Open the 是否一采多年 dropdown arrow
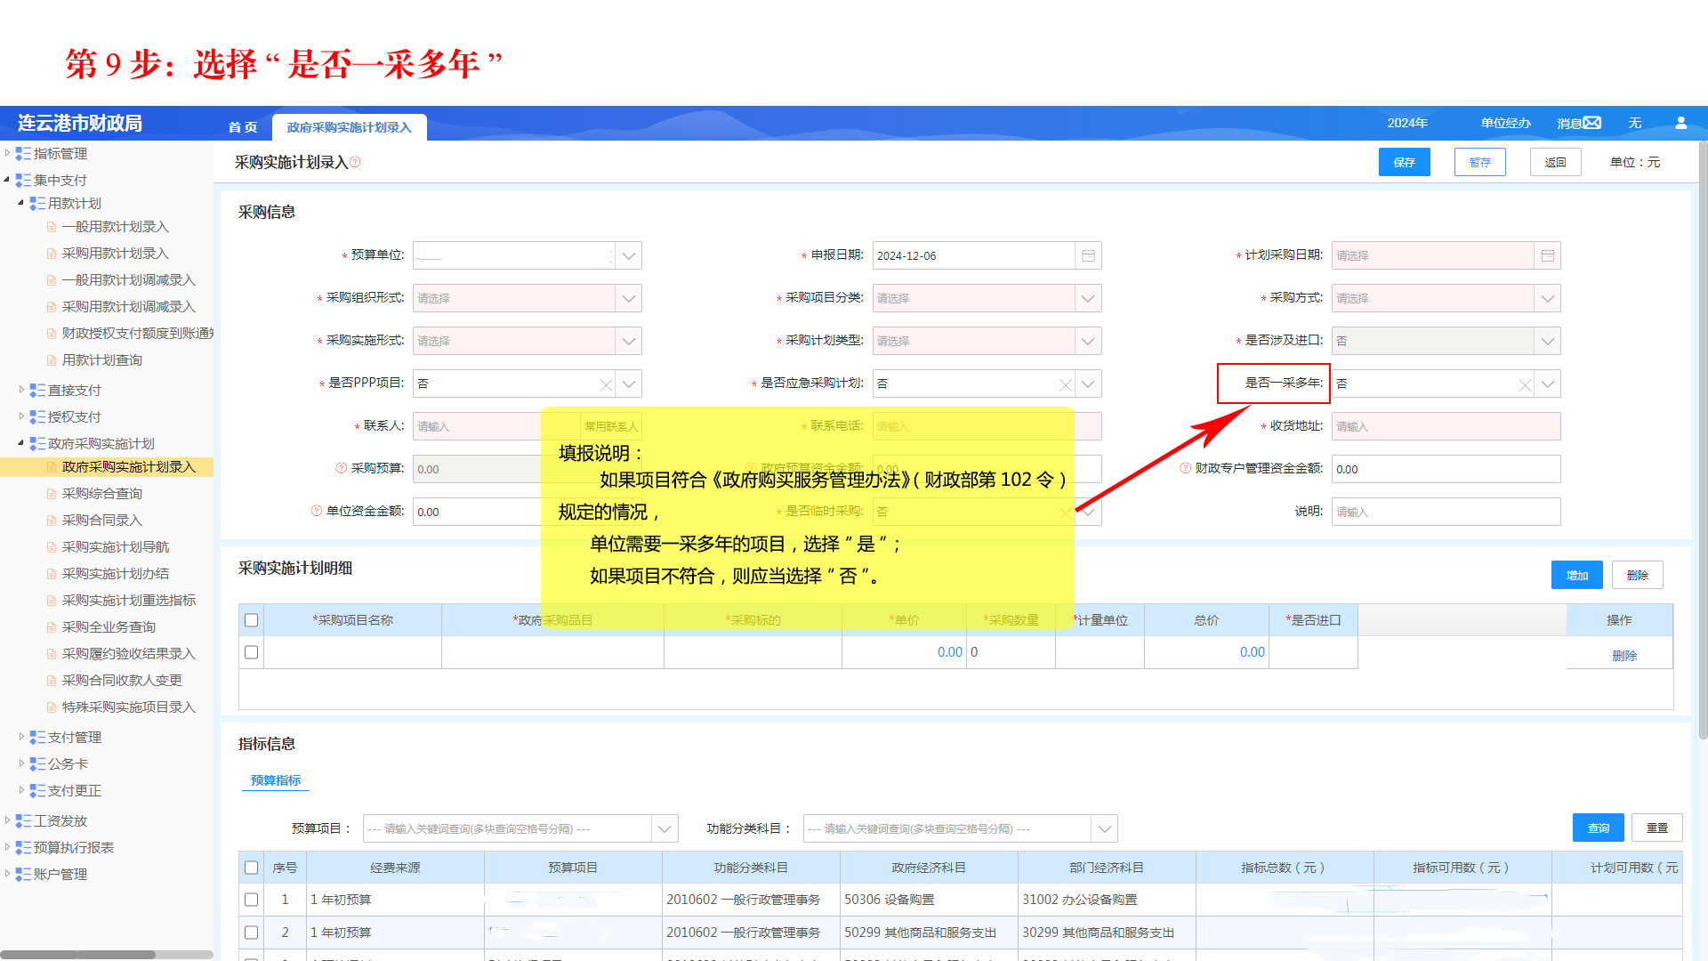The image size is (1708, 961). pyautogui.click(x=1548, y=384)
